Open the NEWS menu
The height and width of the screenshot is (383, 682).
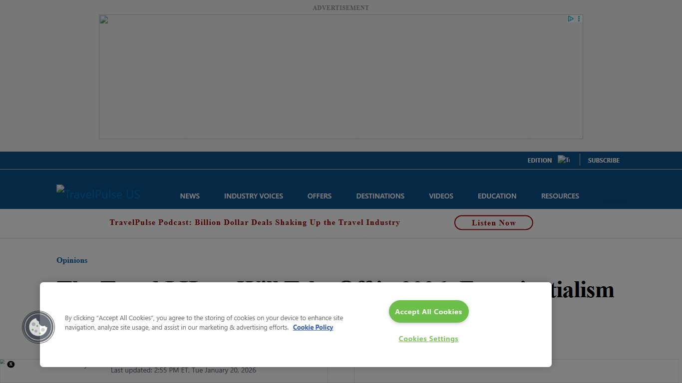click(190, 196)
